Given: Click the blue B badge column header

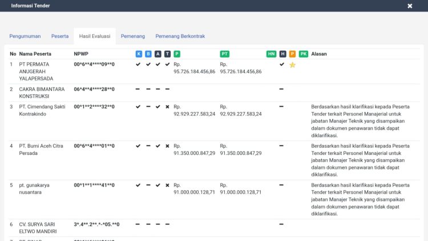Looking at the screenshot, I should click(148, 54).
